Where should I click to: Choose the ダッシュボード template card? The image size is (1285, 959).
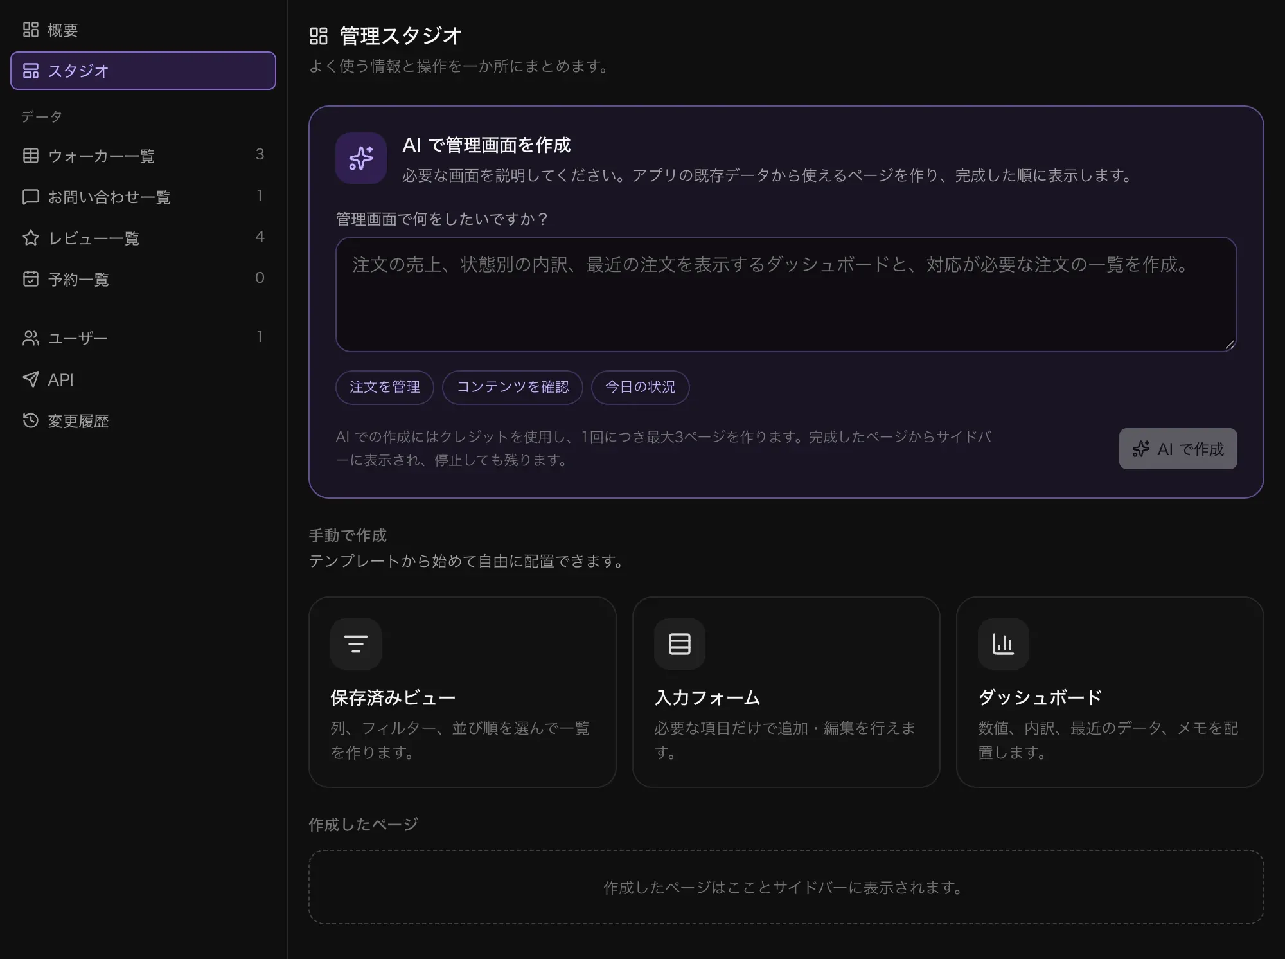point(1110,692)
